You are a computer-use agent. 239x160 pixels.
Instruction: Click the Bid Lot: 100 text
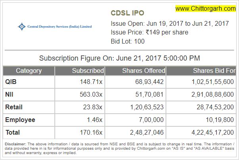coord(127,41)
